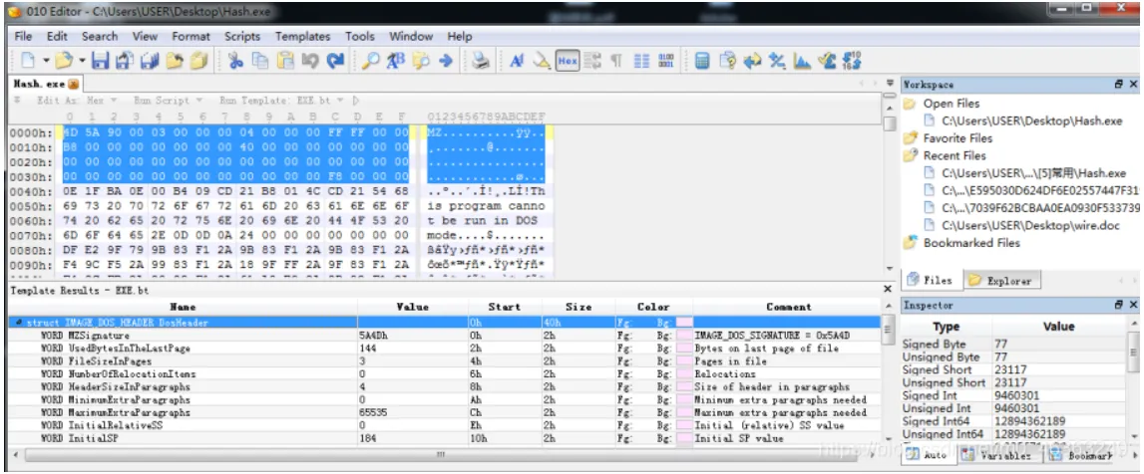Open the Search menu
Image resolution: width=1144 pixels, height=474 pixels.
[100, 37]
